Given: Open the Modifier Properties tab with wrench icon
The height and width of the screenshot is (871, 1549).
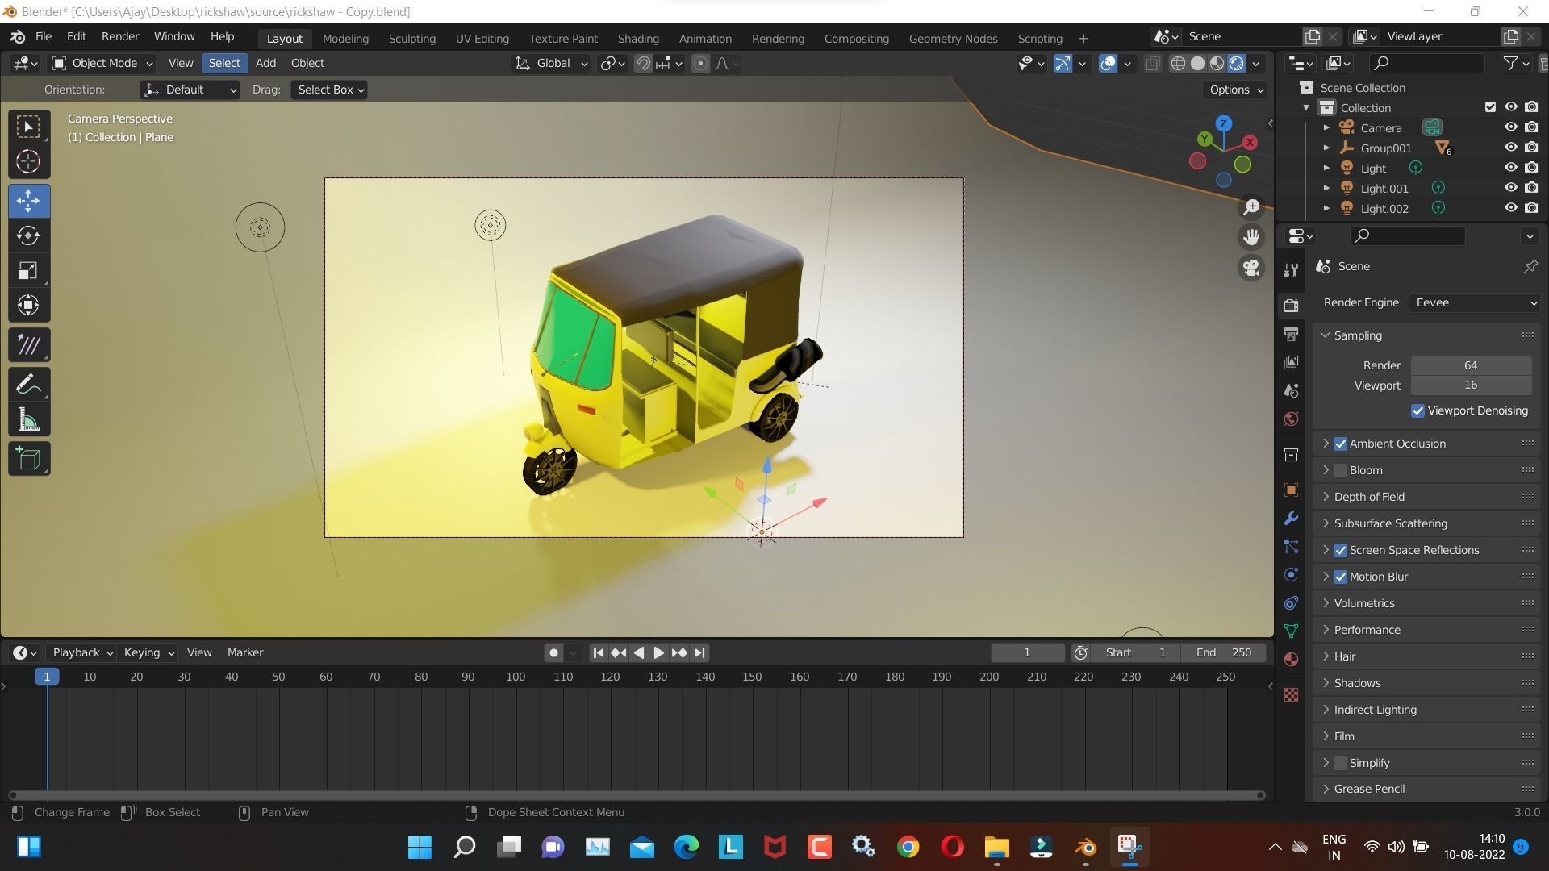Looking at the screenshot, I should (1291, 519).
